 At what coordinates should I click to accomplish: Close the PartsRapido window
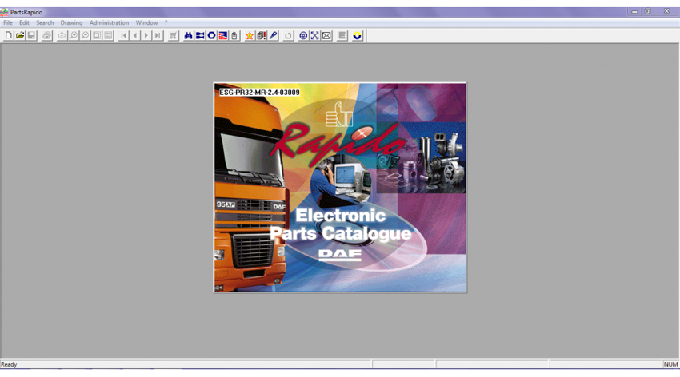click(x=667, y=12)
